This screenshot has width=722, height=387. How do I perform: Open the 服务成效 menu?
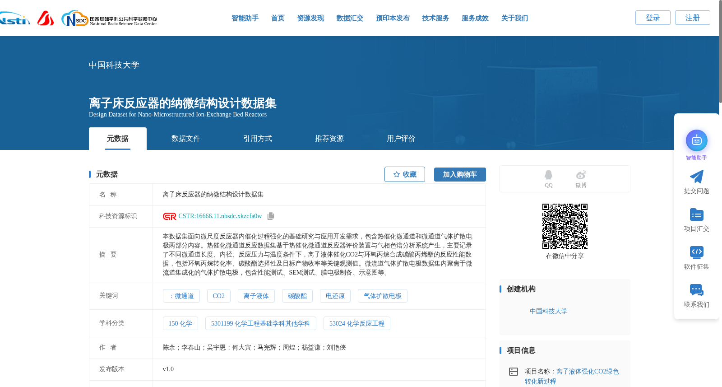tap(475, 18)
